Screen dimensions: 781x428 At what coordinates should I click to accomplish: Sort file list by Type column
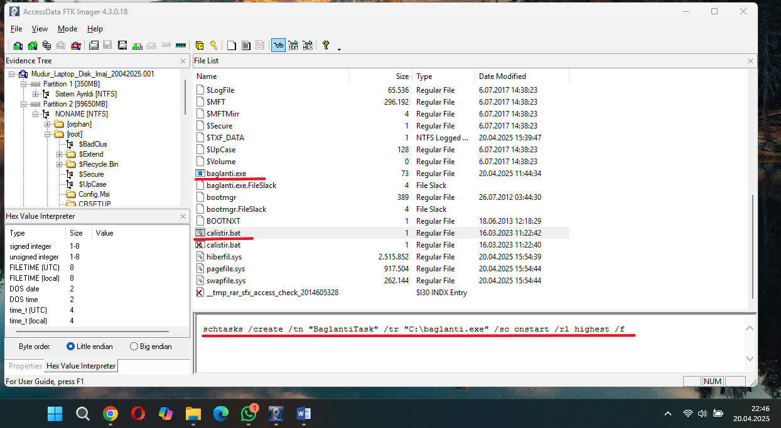pos(443,76)
